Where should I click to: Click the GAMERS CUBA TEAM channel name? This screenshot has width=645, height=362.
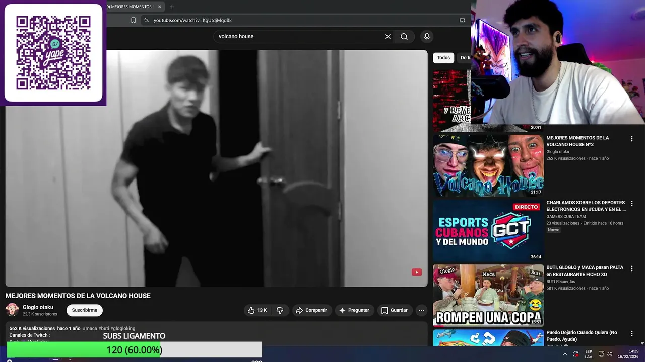pos(566,217)
